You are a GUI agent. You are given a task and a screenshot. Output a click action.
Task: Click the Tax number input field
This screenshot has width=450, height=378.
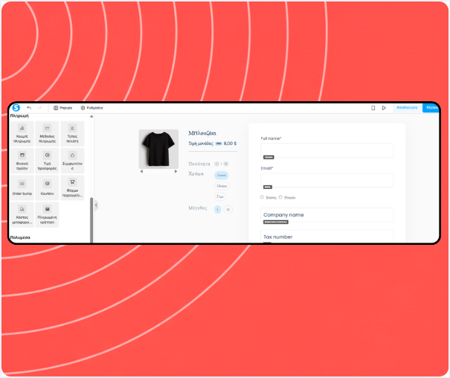point(327,237)
